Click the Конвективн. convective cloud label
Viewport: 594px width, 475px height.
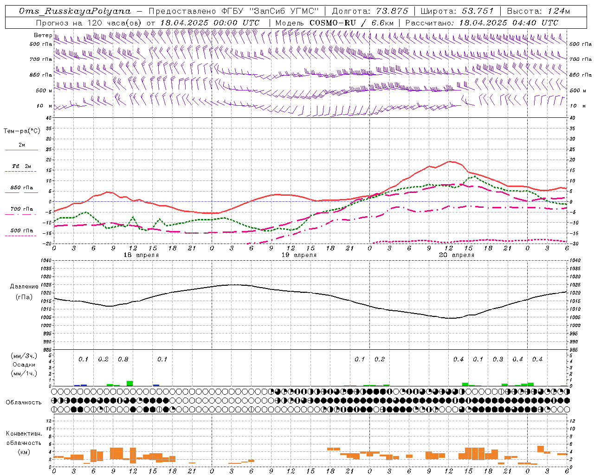(x=24, y=434)
